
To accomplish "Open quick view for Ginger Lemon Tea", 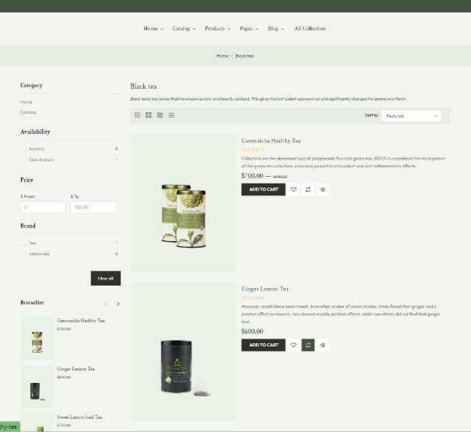I will tap(323, 345).
